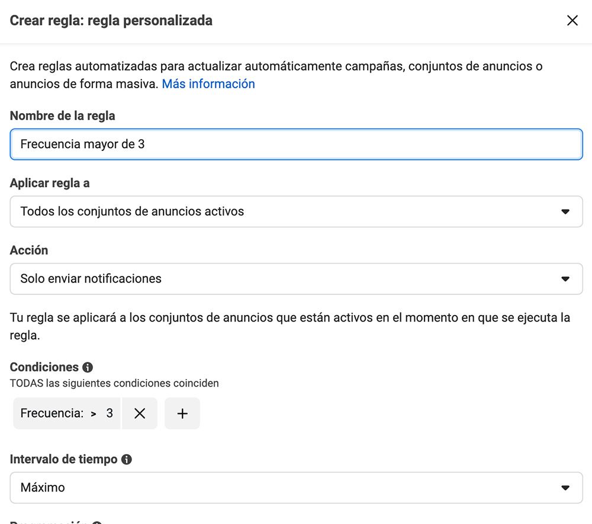The height and width of the screenshot is (524, 592).
Task: Click the Más información link
Action: (x=208, y=83)
